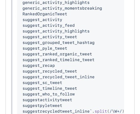Screen dimensions: 140x114
Task: Click the suggestpyletweet line
Action: tap(42, 105)
